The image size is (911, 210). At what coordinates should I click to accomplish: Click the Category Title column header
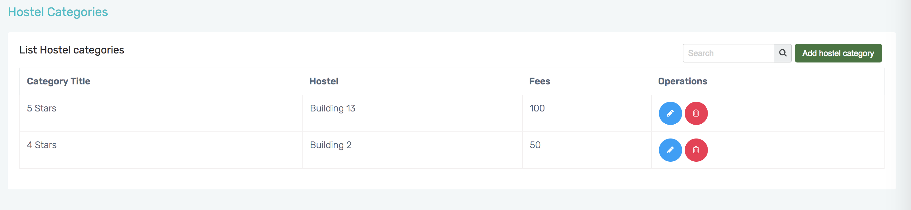pyautogui.click(x=58, y=81)
